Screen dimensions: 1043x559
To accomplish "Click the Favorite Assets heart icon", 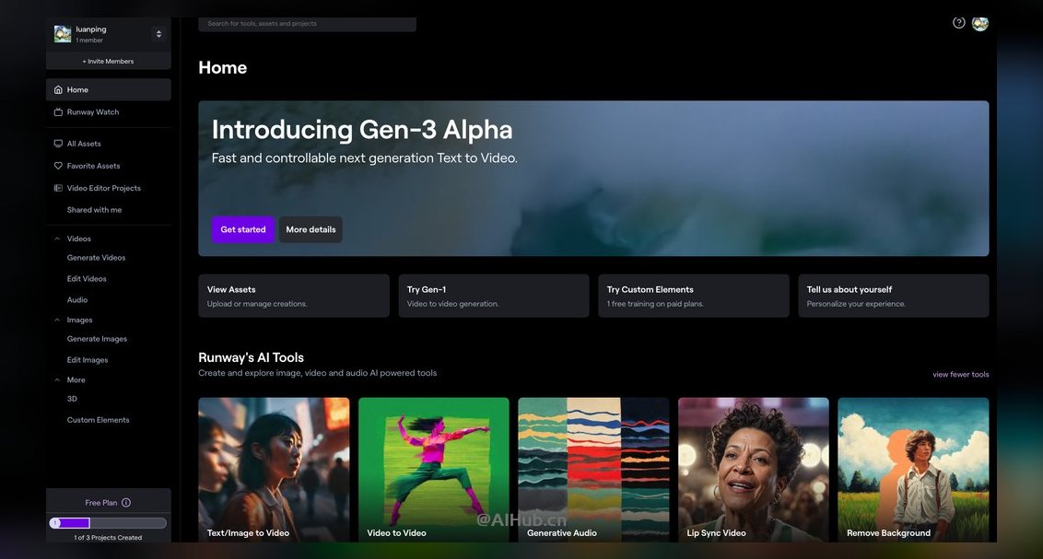I will click(58, 166).
